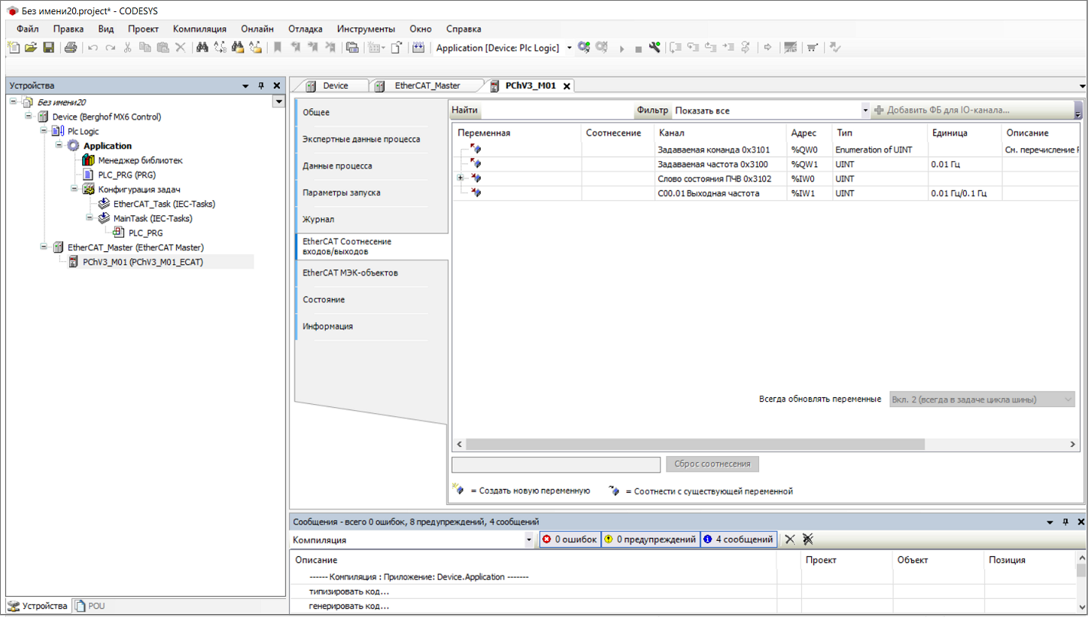Open the 'Отладка' menu

pos(305,29)
